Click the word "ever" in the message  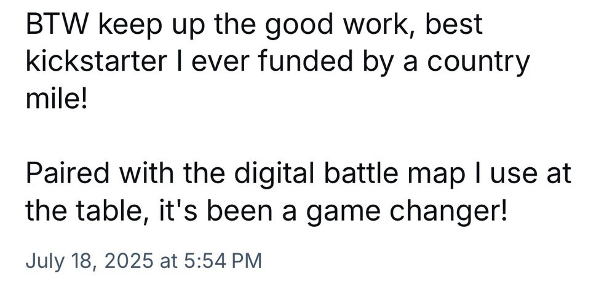(x=220, y=63)
